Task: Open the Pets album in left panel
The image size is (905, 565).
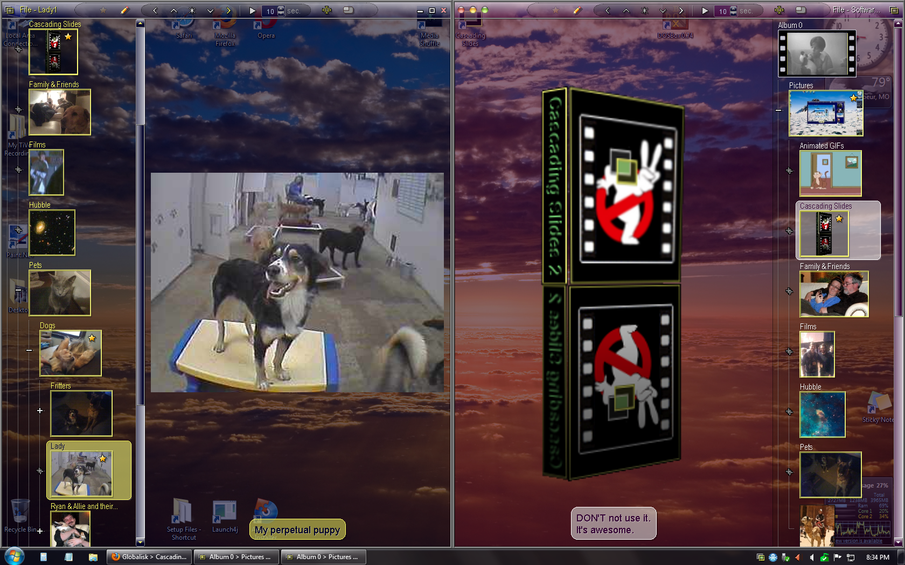Action: coord(60,293)
